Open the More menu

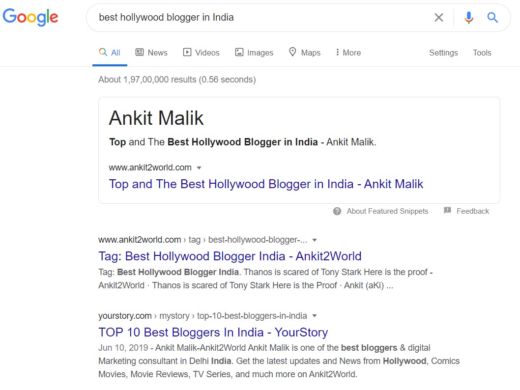[x=348, y=53]
